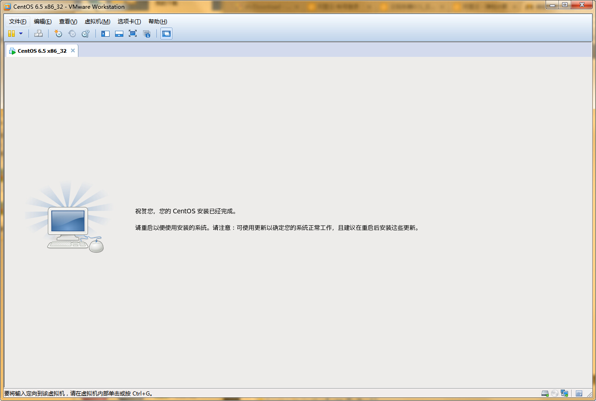Open the snapshot manager
This screenshot has height=401, width=596.
click(86, 33)
